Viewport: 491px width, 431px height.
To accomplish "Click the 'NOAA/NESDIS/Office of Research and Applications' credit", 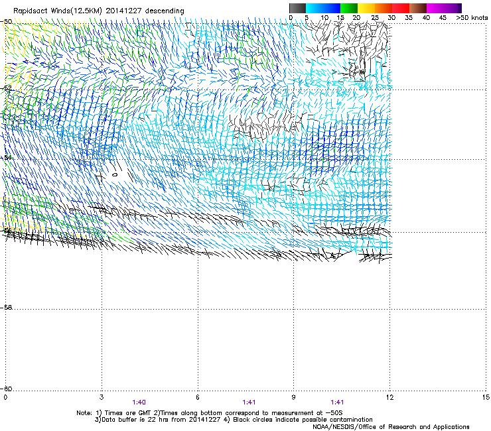I will pos(391,427).
